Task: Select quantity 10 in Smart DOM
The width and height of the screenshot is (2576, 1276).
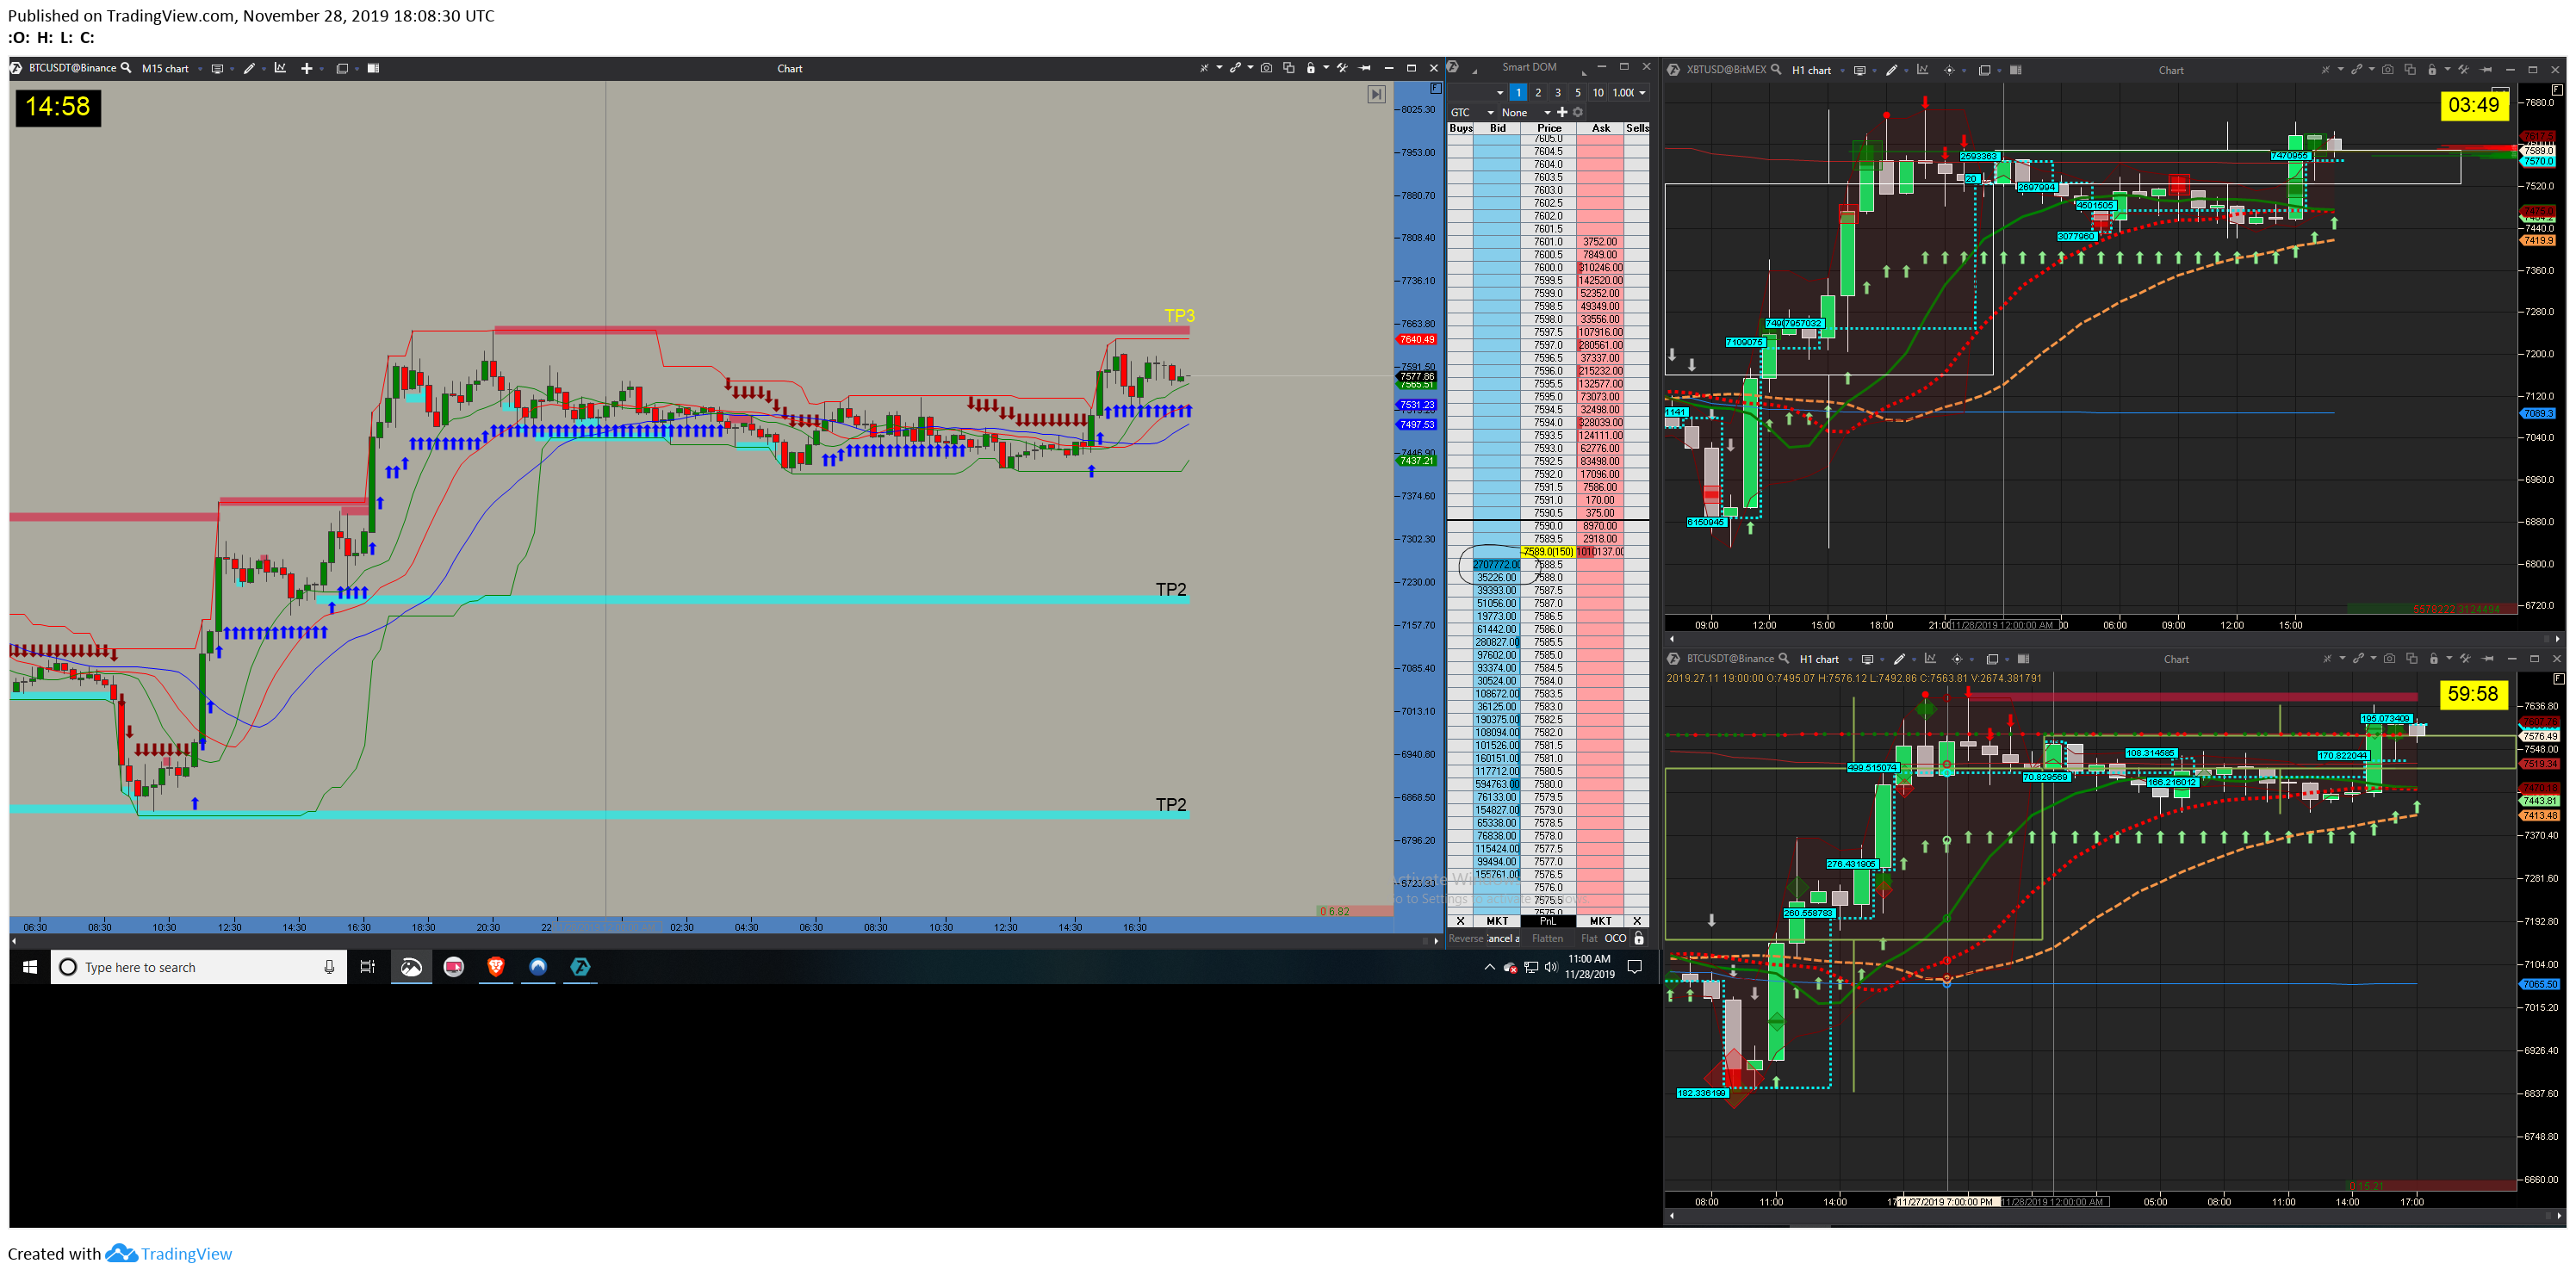Action: [1599, 93]
